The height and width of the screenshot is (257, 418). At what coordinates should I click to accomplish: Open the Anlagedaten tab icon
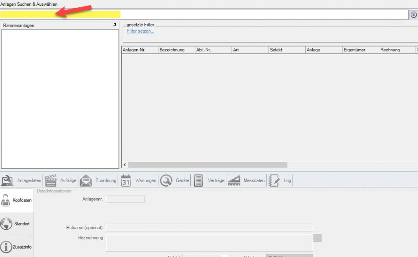(x=7, y=180)
